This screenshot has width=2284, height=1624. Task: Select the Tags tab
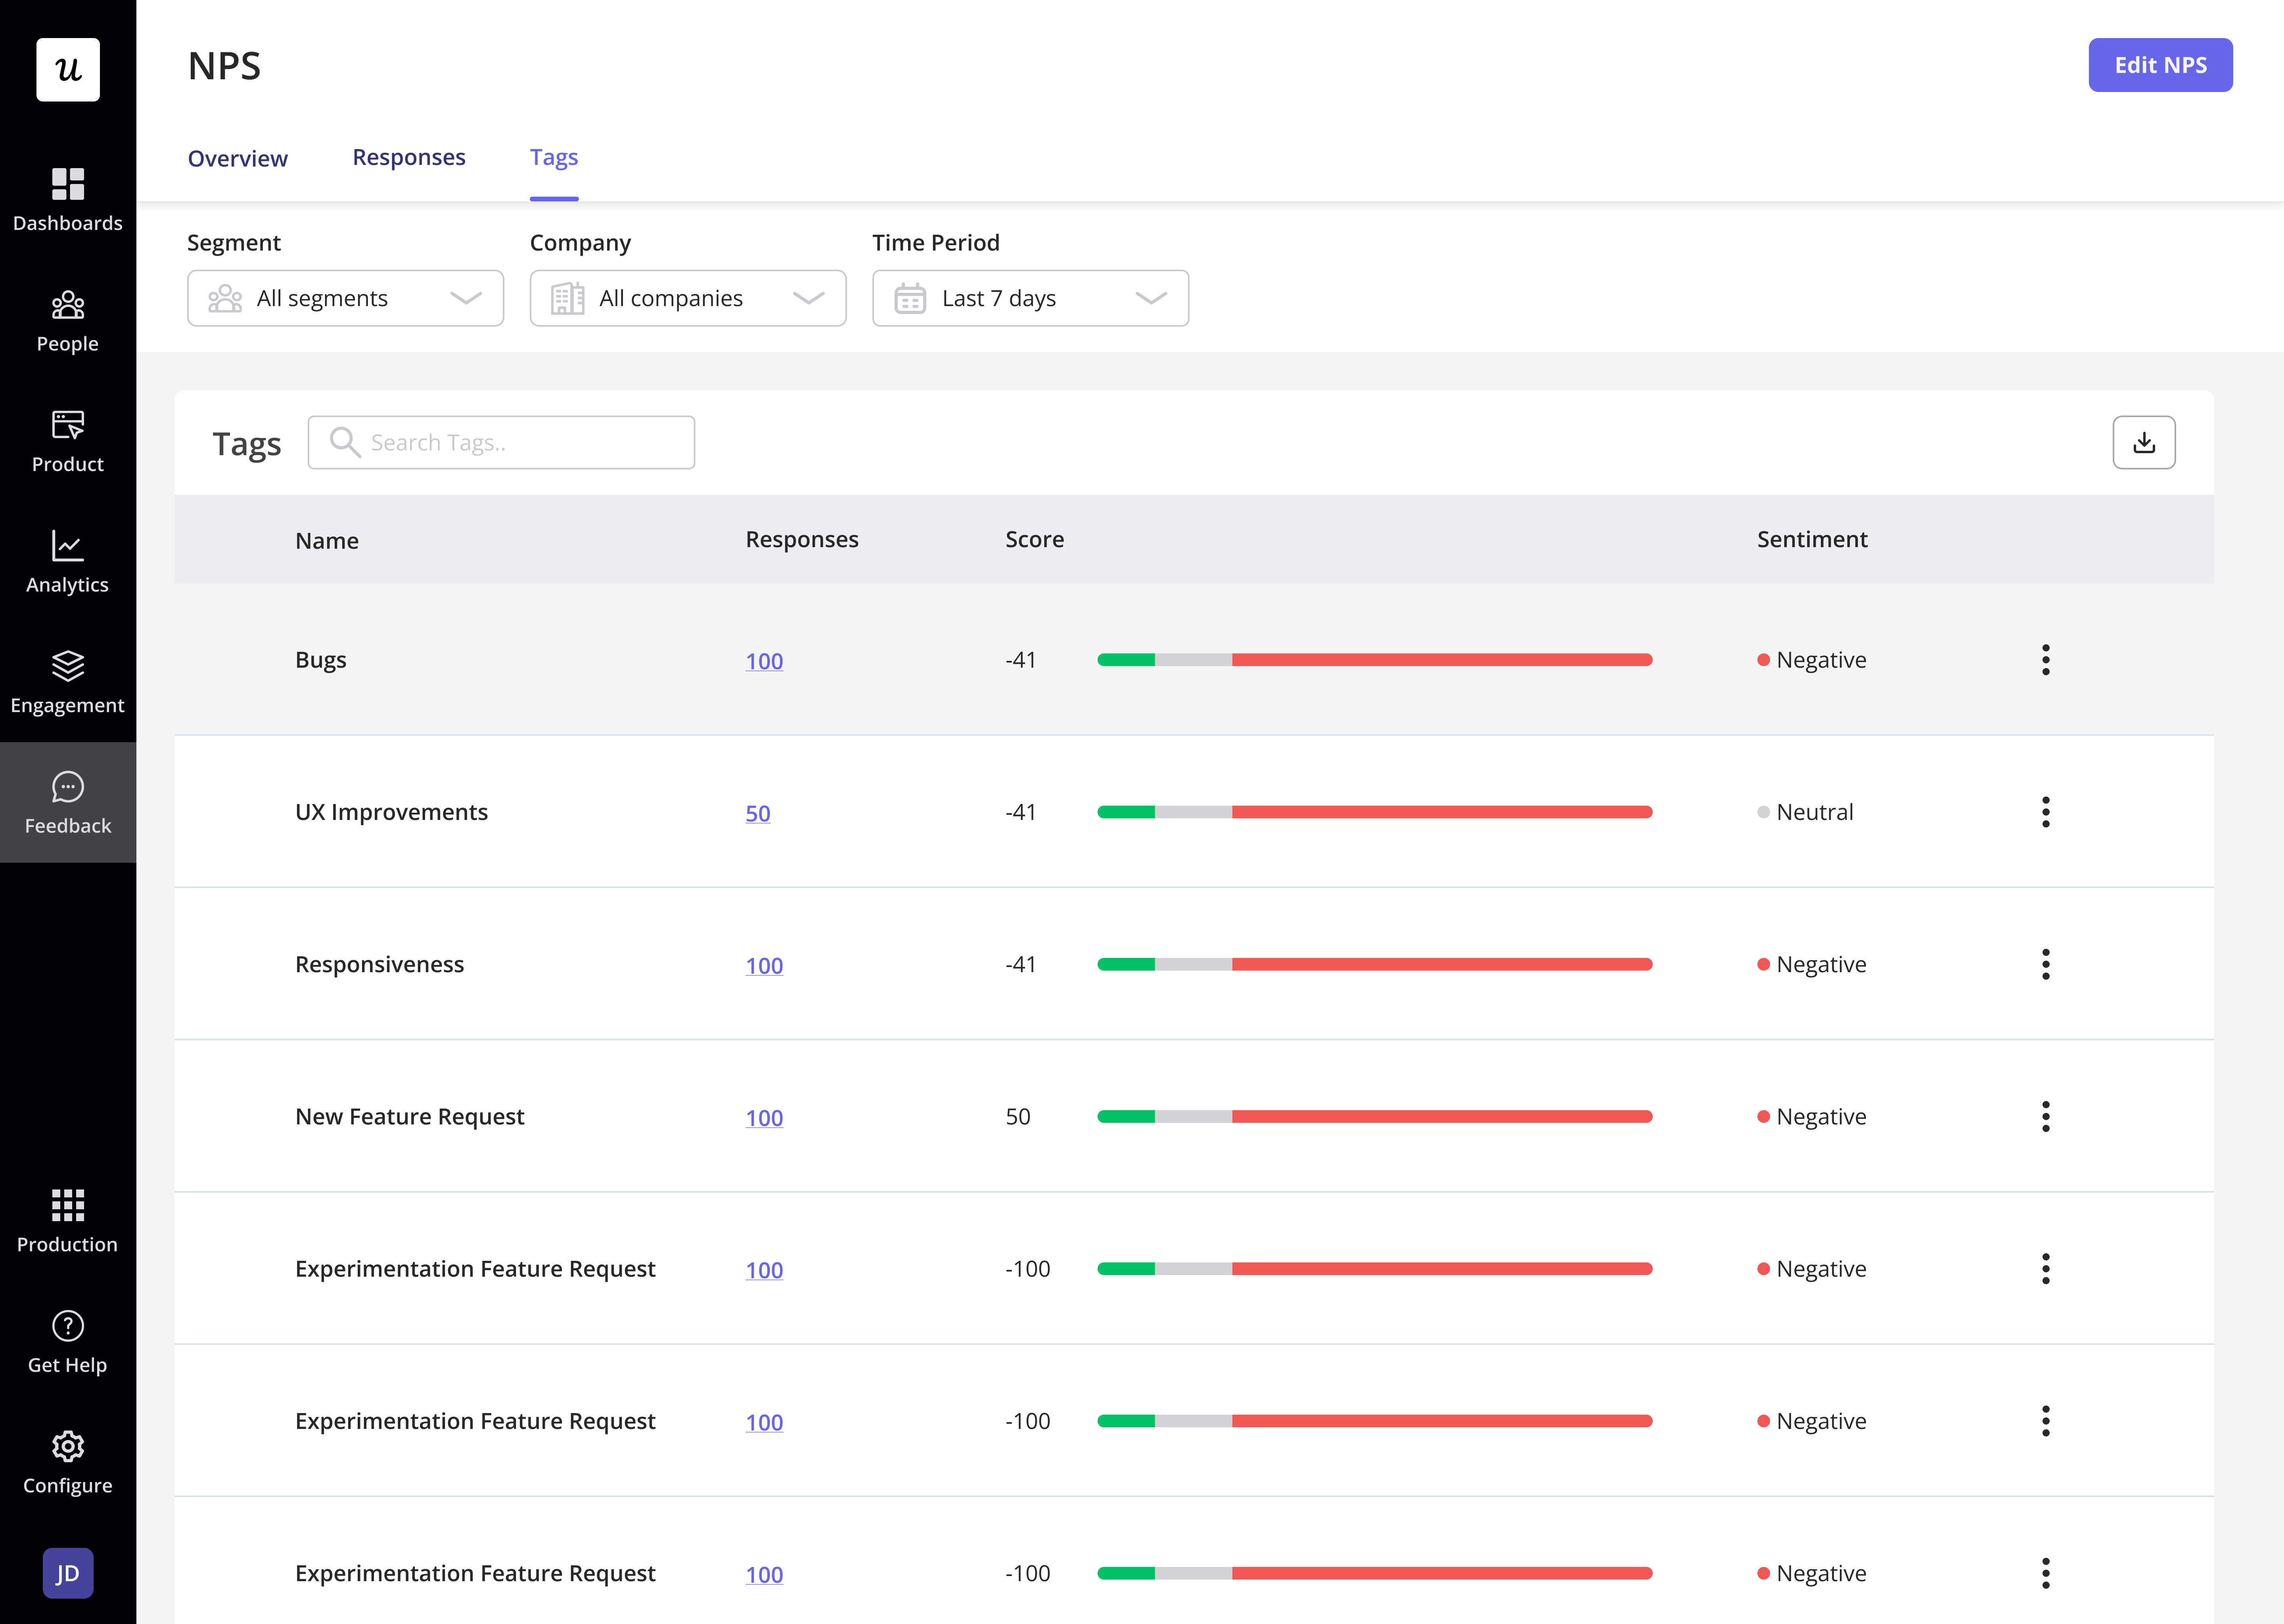(554, 158)
